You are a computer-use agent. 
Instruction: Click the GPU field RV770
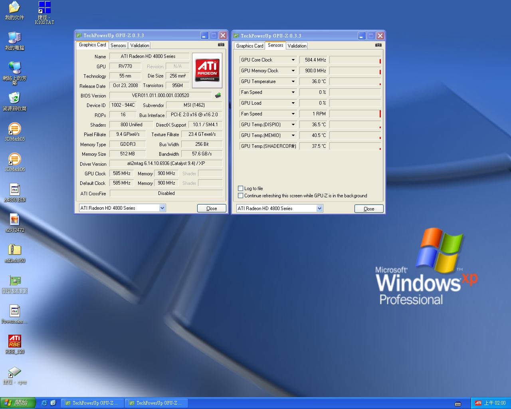pyautogui.click(x=125, y=66)
